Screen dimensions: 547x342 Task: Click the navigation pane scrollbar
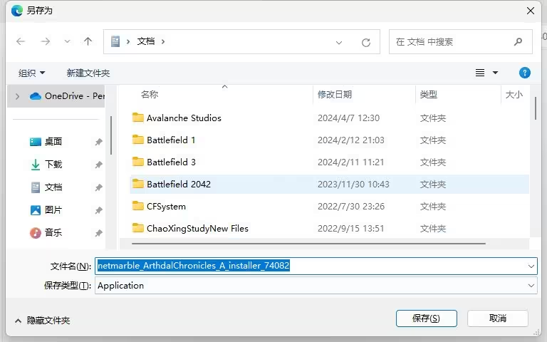coord(111,135)
